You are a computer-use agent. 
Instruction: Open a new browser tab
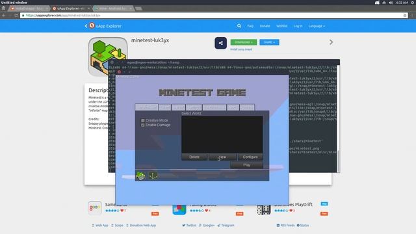(x=138, y=8)
